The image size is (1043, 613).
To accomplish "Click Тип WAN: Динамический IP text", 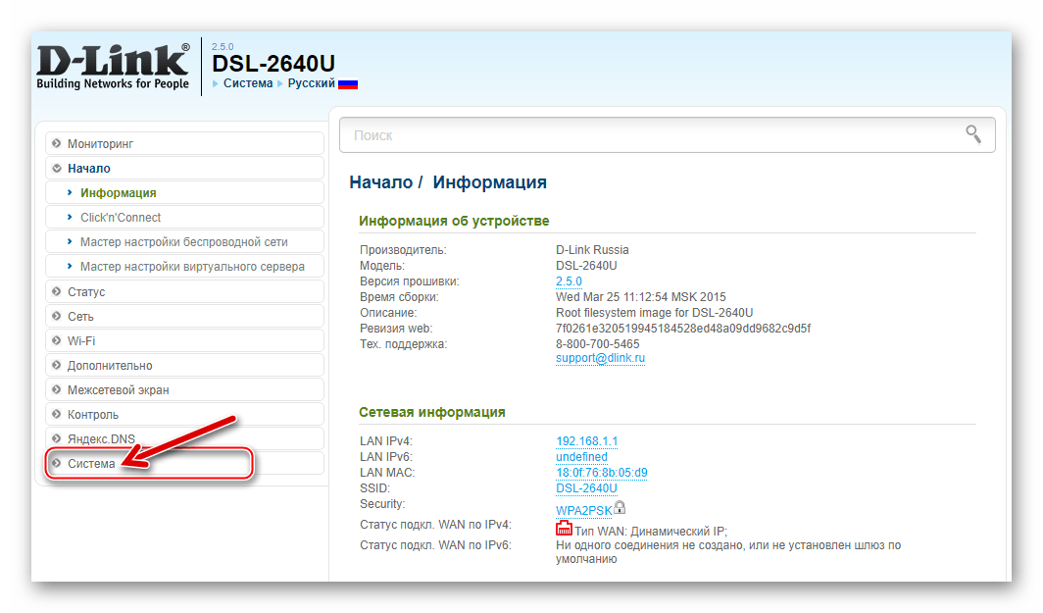I will click(651, 532).
